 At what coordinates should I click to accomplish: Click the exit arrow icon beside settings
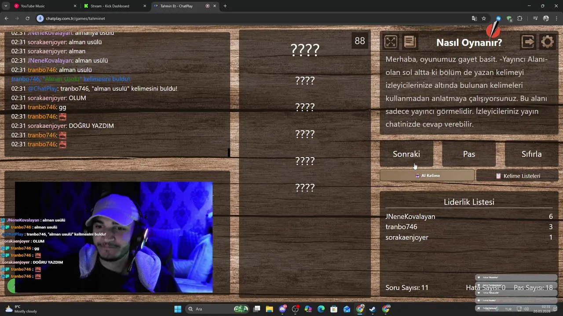tap(528, 42)
